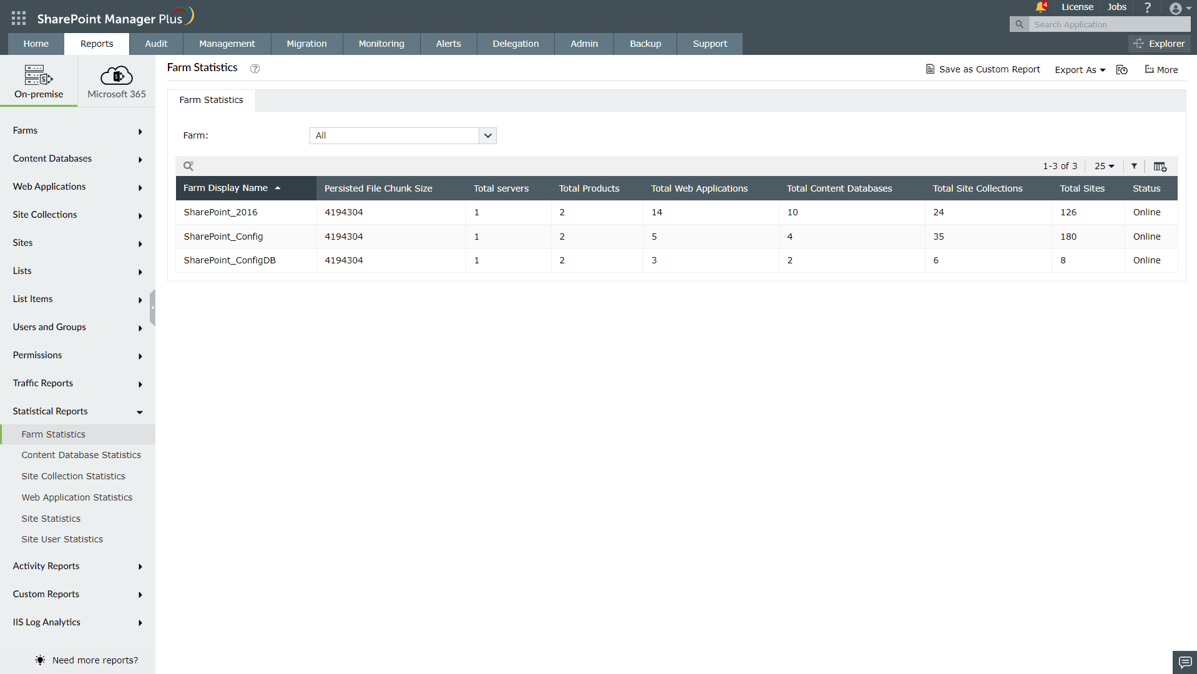Open the add/remove columns icon
Viewport: 1197px width, 674px height.
(x=1160, y=167)
